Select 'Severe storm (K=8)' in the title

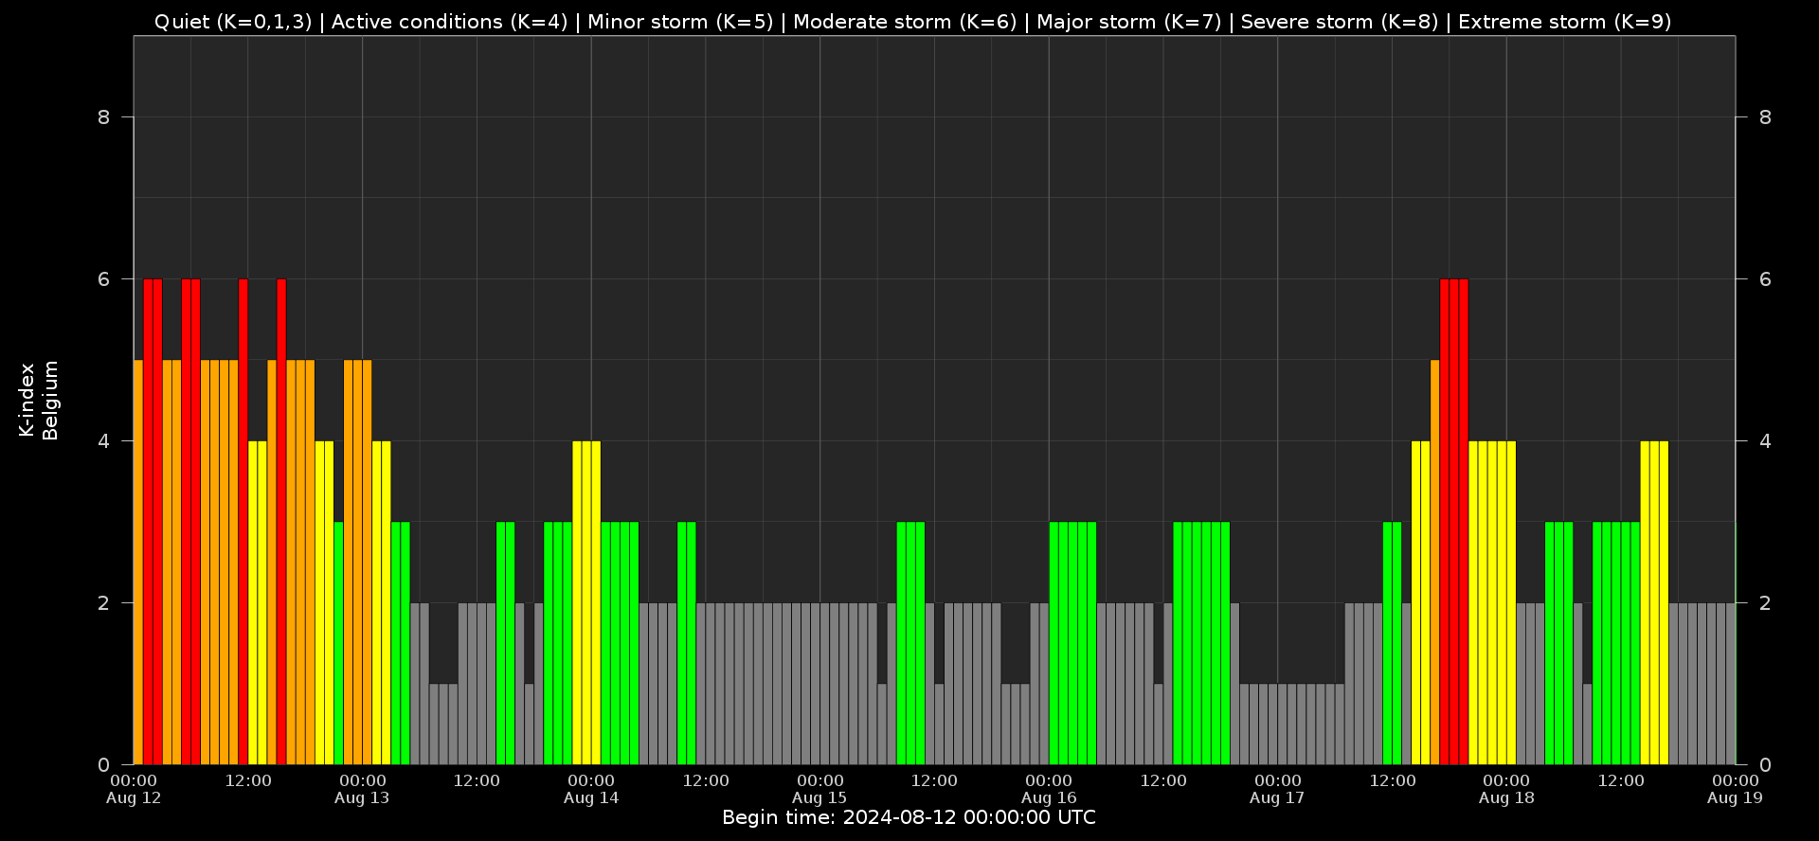[x=1340, y=22]
